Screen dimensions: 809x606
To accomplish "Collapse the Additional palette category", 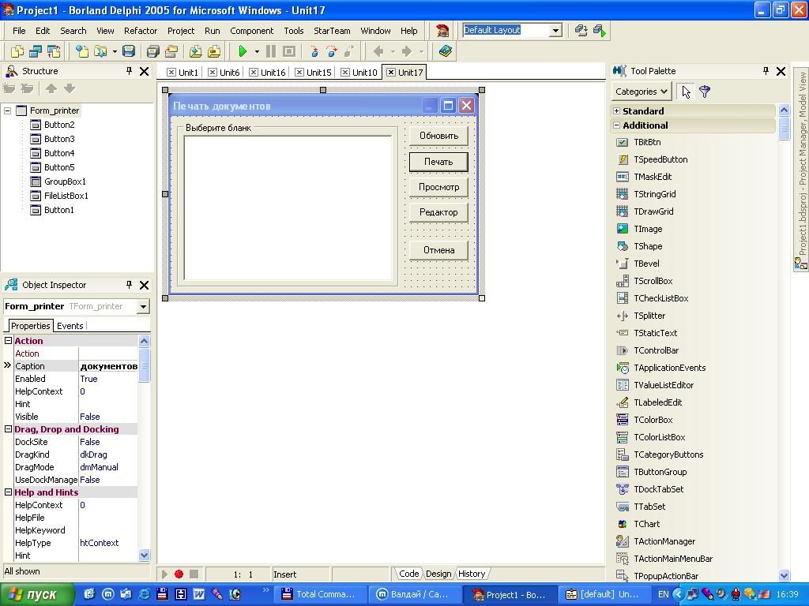I will 616,125.
